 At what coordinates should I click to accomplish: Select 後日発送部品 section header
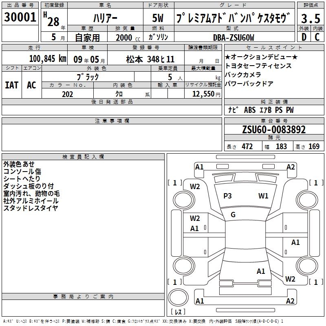[x=112, y=101]
